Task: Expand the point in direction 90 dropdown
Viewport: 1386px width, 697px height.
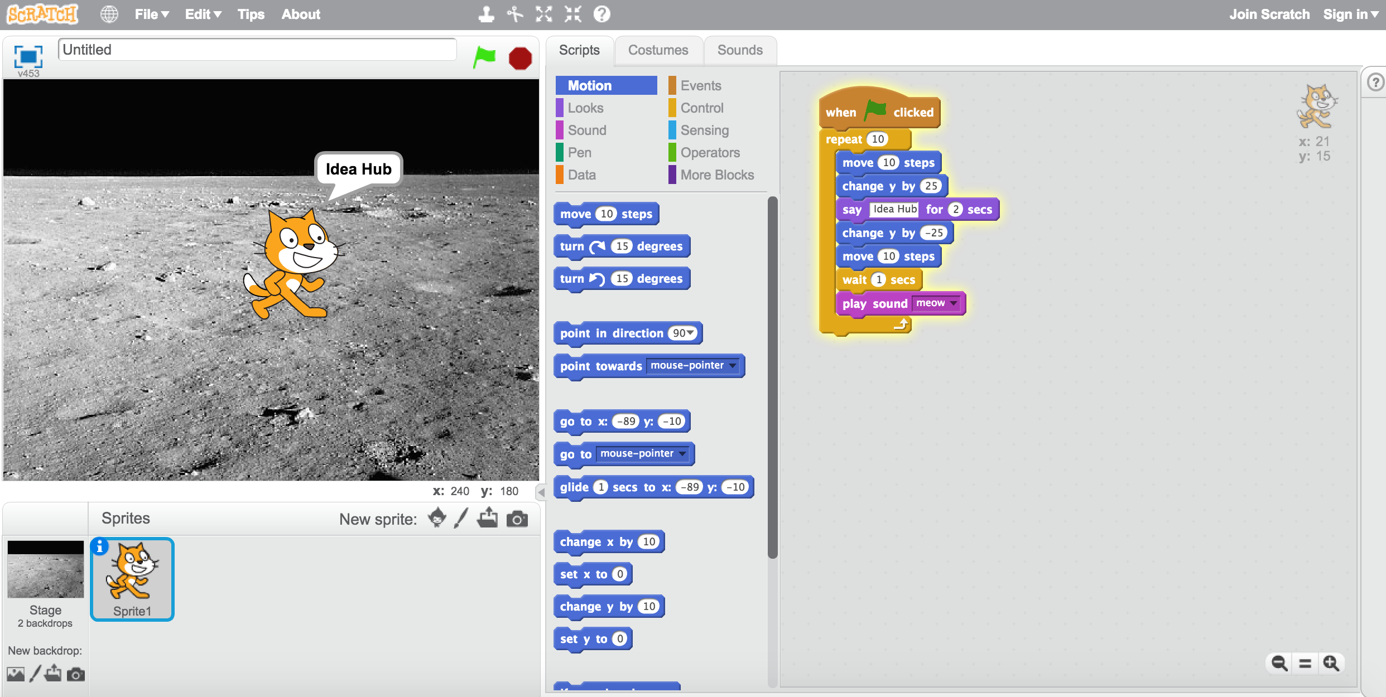Action: tap(691, 333)
